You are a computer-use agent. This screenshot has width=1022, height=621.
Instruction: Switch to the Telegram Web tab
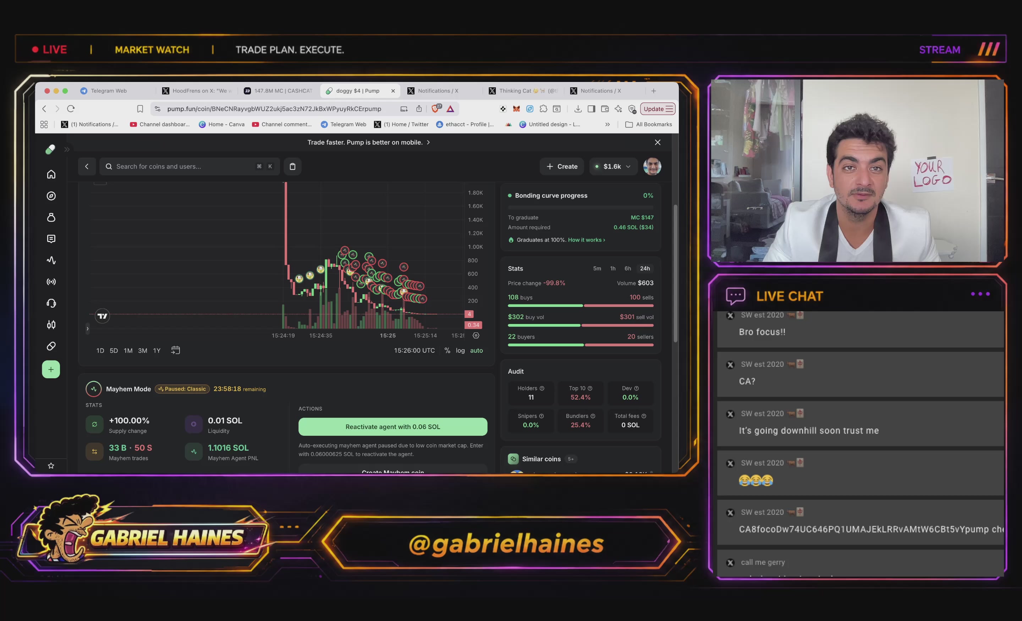coord(109,91)
